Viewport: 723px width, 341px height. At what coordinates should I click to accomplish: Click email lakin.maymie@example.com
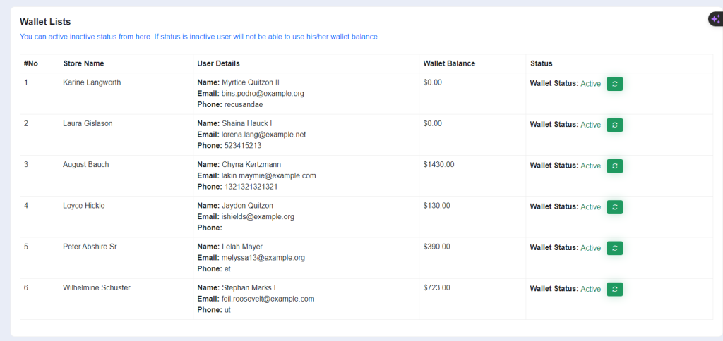[269, 175]
